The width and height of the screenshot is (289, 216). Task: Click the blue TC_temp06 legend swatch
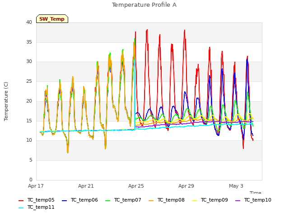(x=64, y=201)
